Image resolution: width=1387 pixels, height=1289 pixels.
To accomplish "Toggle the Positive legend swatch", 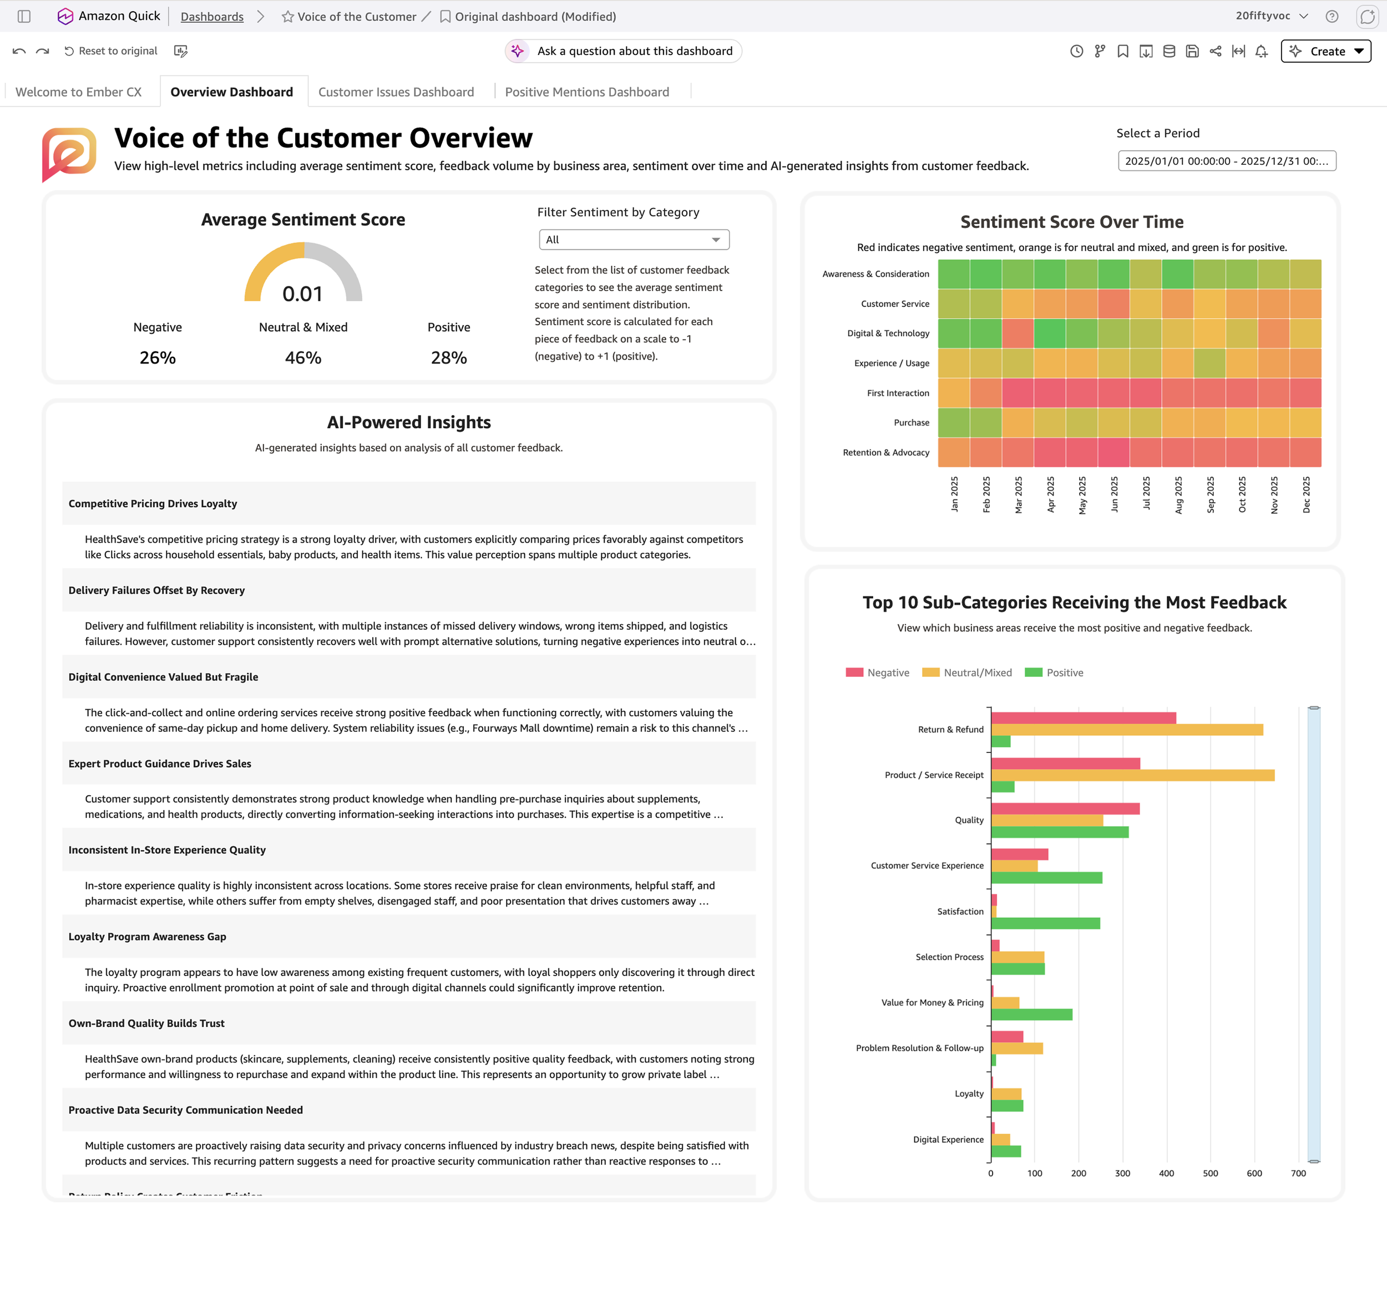I will (1034, 673).
